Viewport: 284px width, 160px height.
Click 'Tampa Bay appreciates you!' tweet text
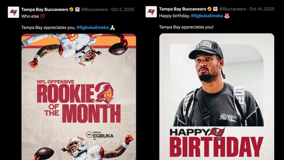(186, 27)
